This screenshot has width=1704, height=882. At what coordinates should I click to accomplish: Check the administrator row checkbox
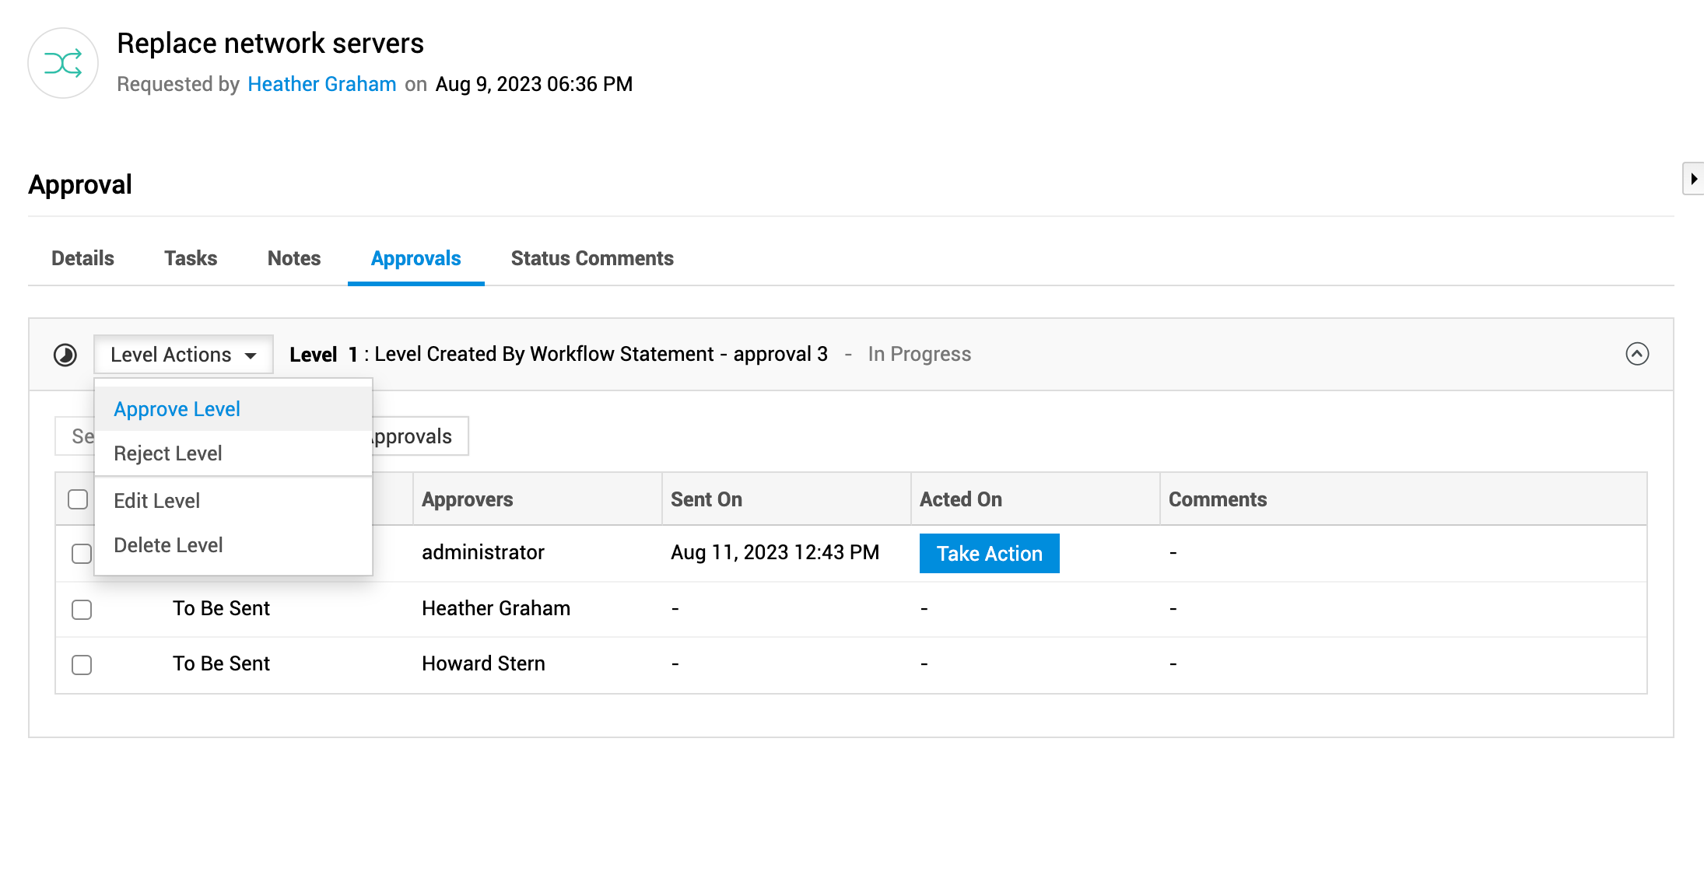[x=82, y=553]
